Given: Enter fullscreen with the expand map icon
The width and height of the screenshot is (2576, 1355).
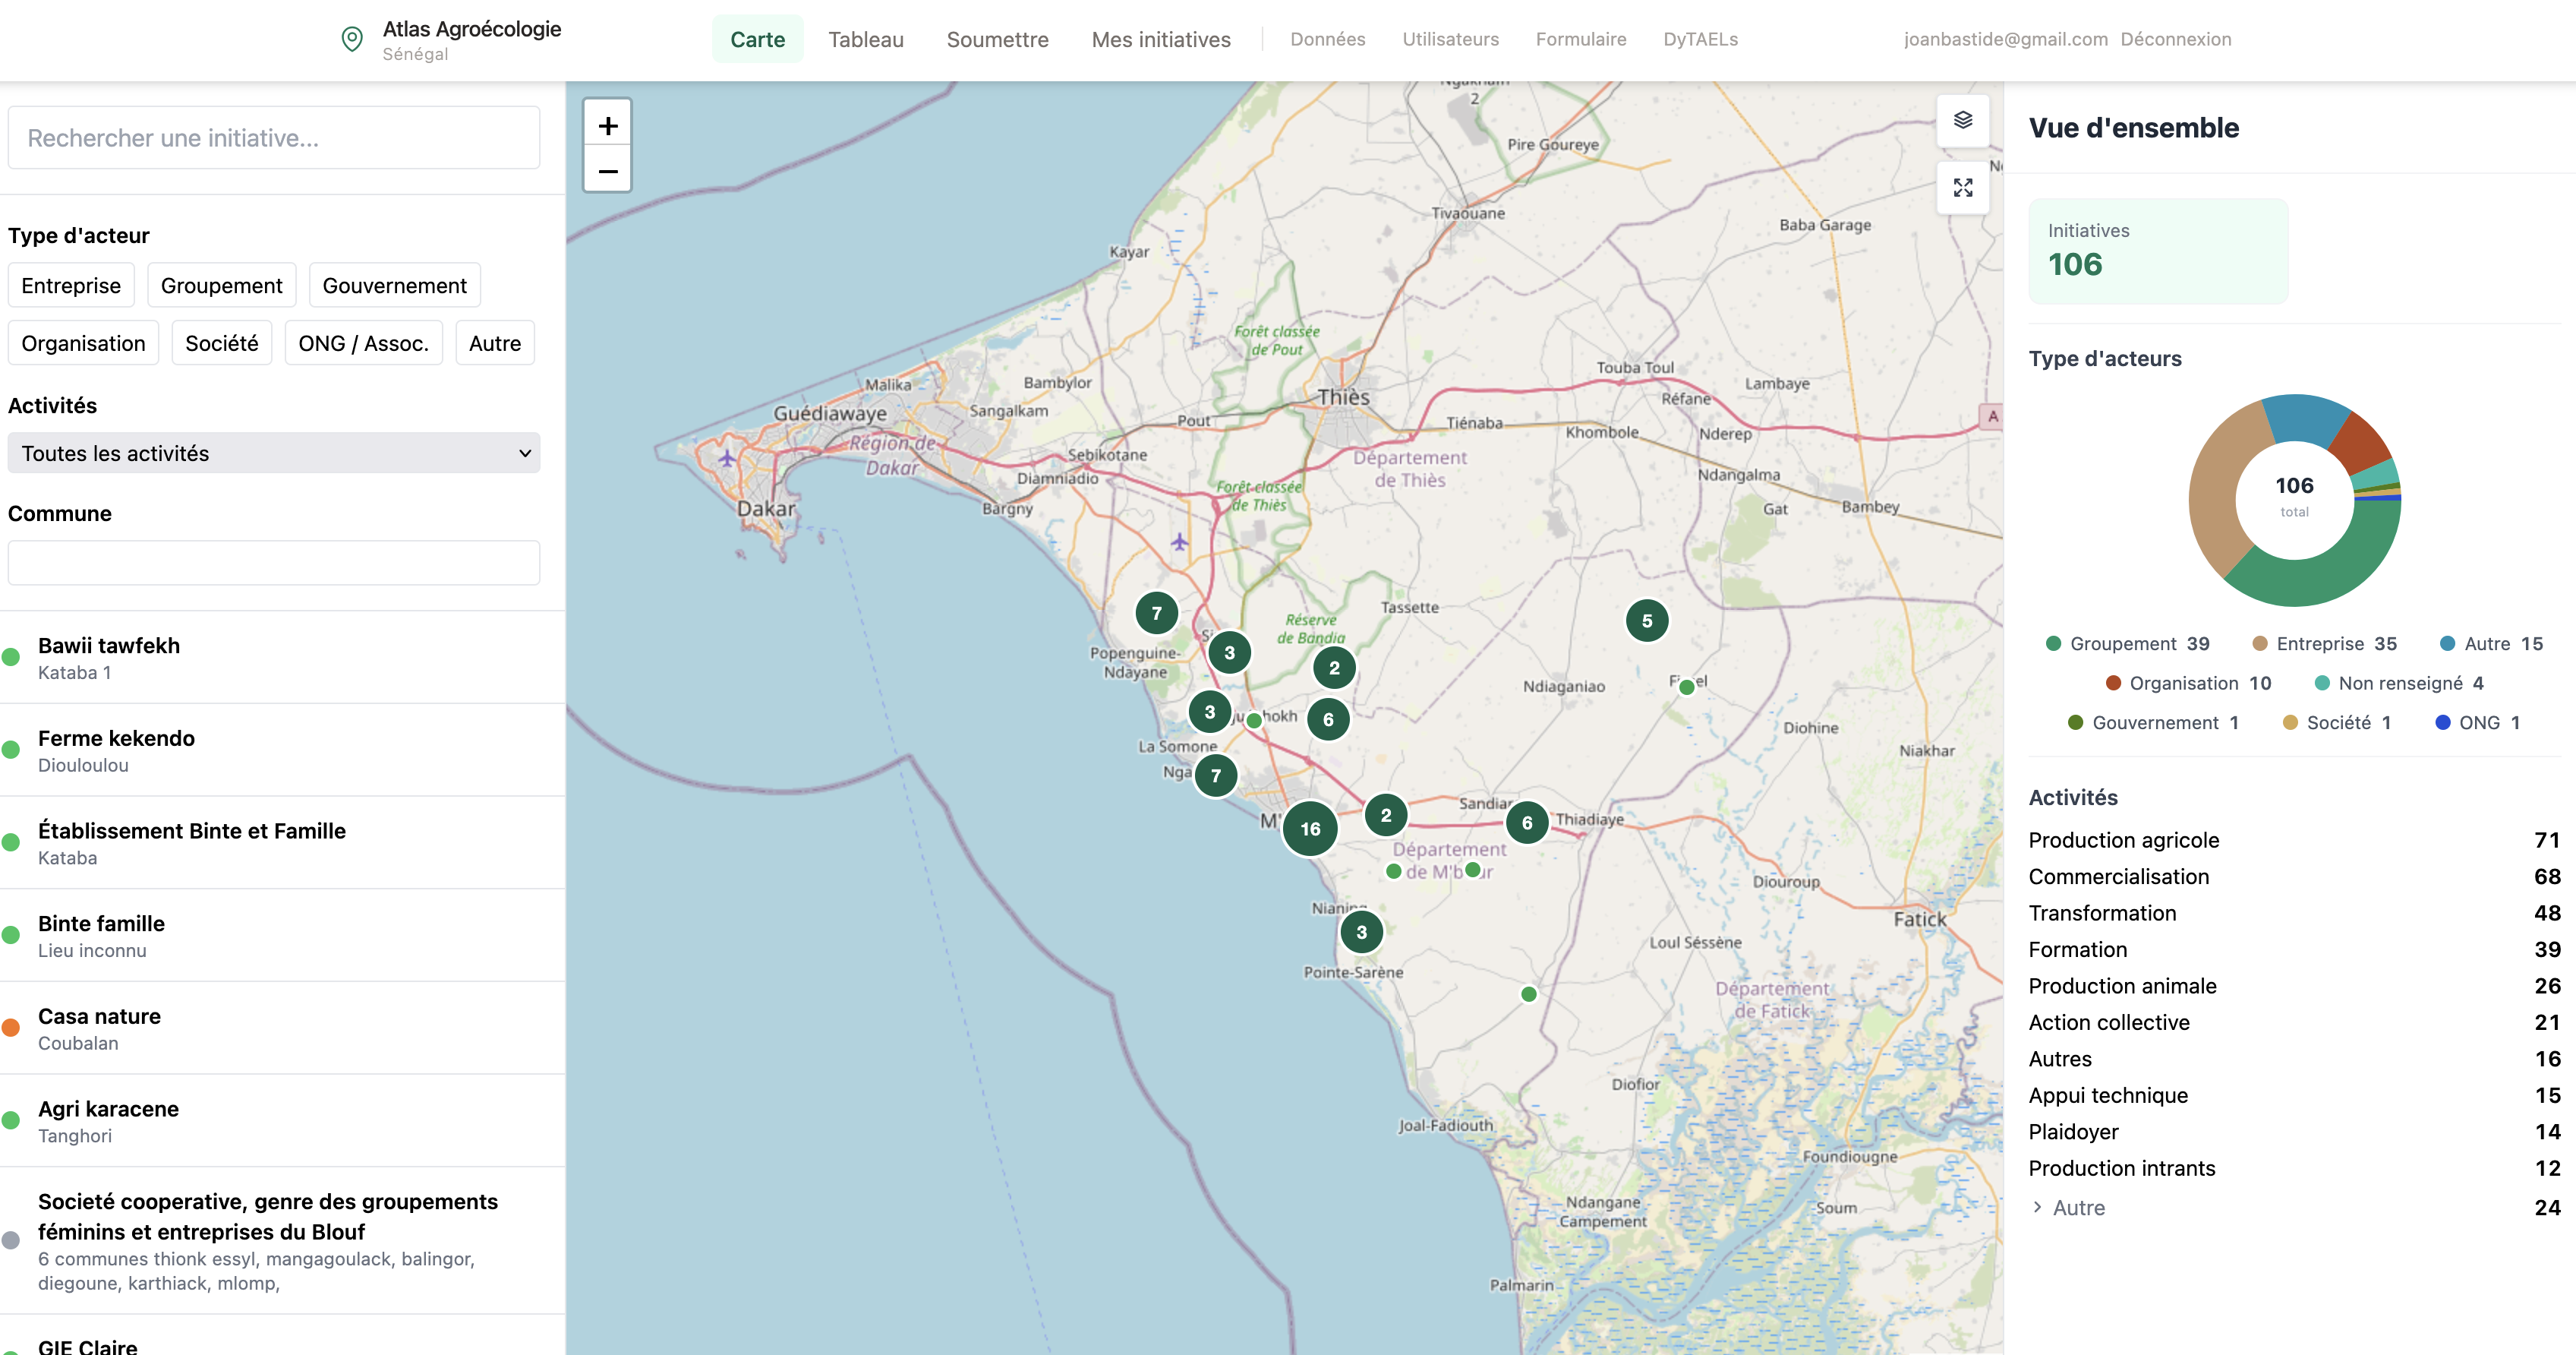Looking at the screenshot, I should (x=1962, y=187).
